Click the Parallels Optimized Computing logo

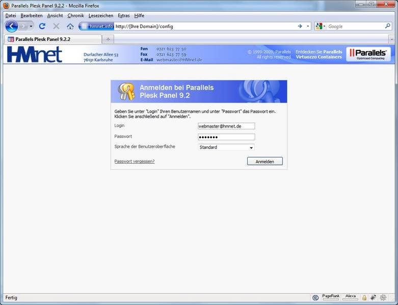368,54
